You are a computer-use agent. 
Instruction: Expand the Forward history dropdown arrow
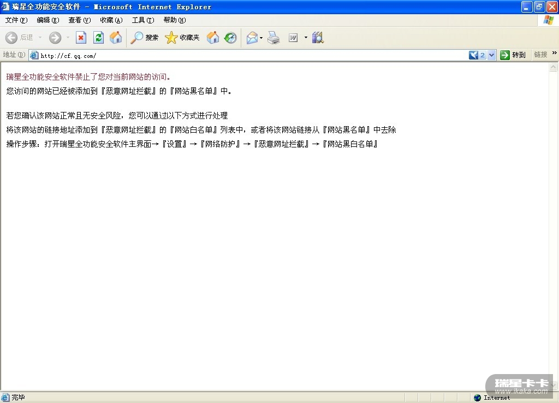pos(68,38)
